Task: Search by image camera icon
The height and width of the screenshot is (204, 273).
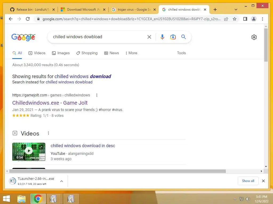Action: point(173,37)
